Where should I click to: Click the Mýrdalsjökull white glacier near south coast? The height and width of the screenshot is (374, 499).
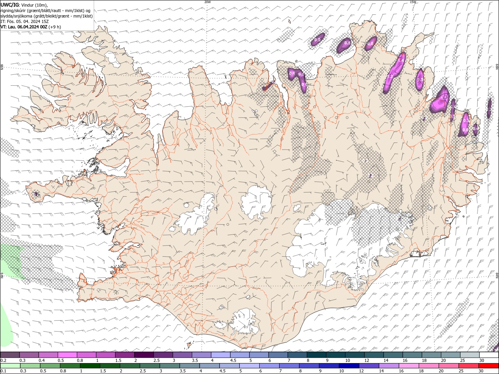click(x=244, y=321)
